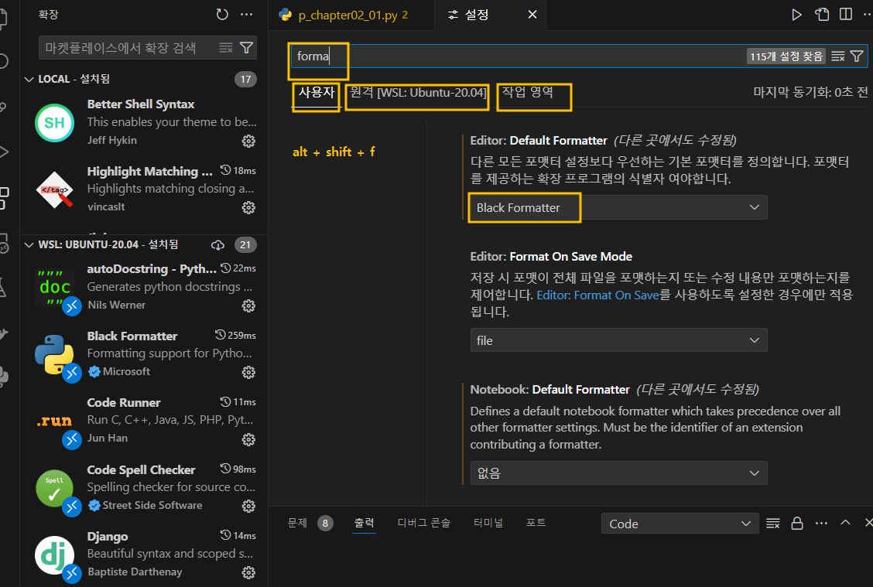Screen dimensions: 873x587
Task: Open Code Runner manage gear
Action: coord(248,439)
